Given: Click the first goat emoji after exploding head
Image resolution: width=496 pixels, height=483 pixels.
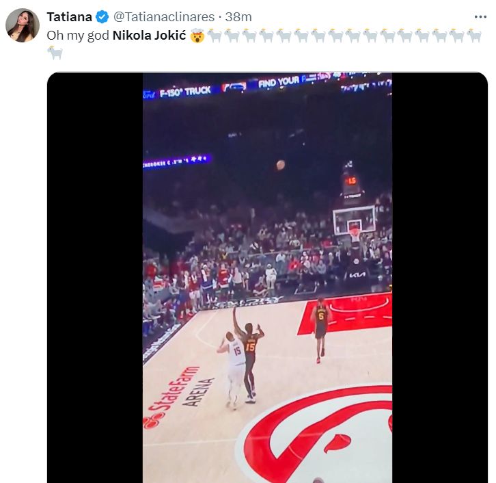Looking at the screenshot, I should pyautogui.click(x=215, y=35).
